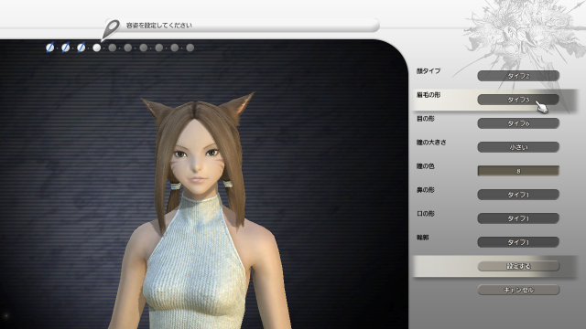Click the fifth grey step dot
Image resolution: width=586 pixels, height=329 pixels.
[112, 48]
